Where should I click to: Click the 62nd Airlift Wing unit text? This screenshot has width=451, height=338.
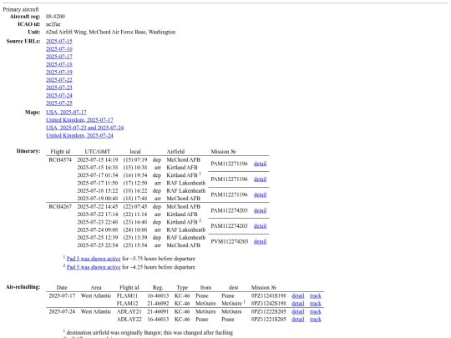[x=110, y=32]
